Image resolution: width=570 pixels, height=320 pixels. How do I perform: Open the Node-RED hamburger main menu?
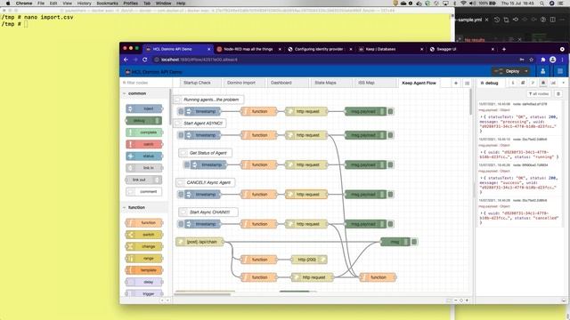point(560,71)
